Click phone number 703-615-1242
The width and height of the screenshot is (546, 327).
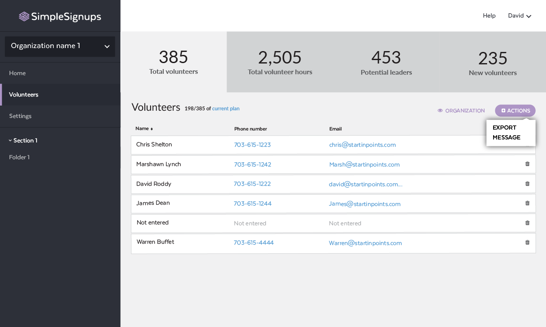[x=252, y=164]
